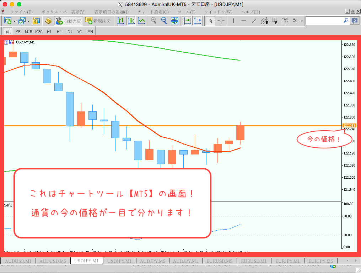Switch chart to bar chart display
The image size is (361, 273).
pos(120,21)
